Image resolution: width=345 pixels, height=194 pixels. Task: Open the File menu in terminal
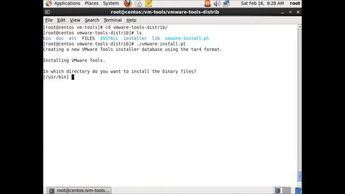click(x=49, y=20)
